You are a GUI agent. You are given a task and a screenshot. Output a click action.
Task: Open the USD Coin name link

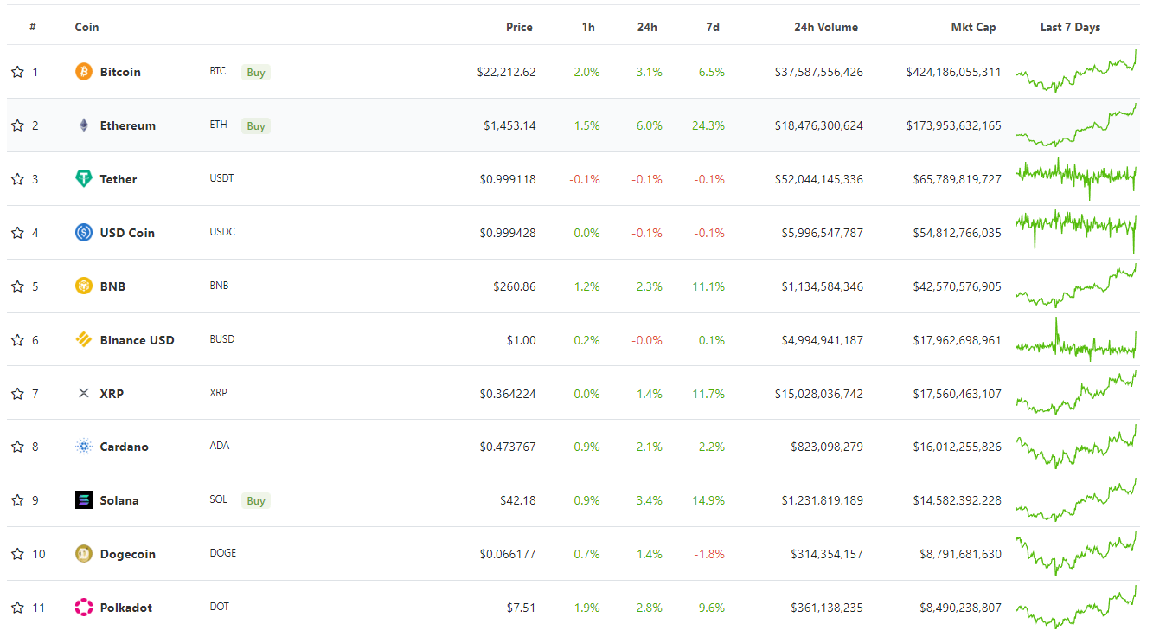tap(127, 233)
